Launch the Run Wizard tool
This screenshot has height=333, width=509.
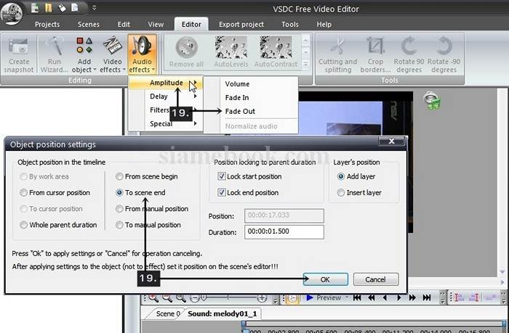pyautogui.click(x=55, y=55)
